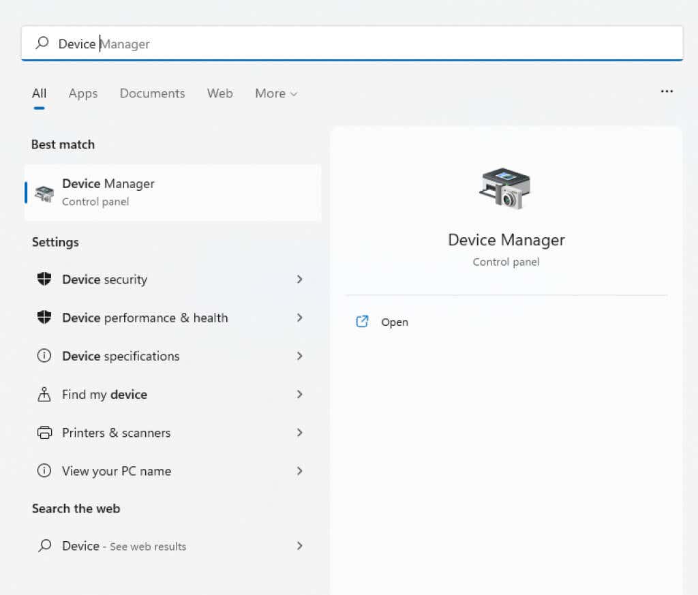Click Device - See web results
The image size is (698, 595).
pos(171,546)
